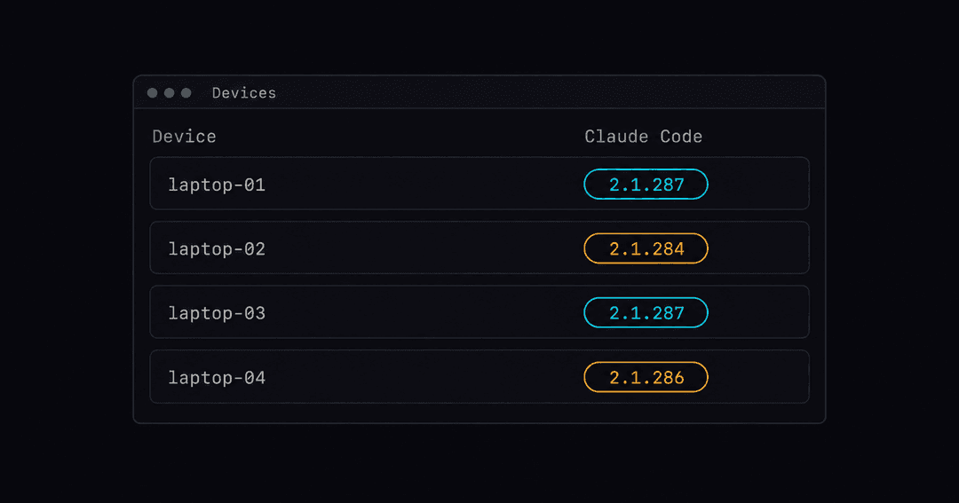Image resolution: width=959 pixels, height=503 pixels.
Task: Click the leftmost window control dot
Action: [153, 93]
